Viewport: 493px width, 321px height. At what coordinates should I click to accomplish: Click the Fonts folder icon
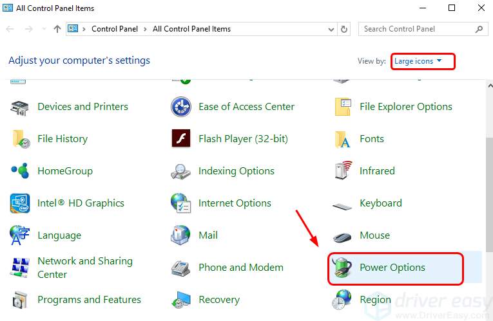point(342,139)
